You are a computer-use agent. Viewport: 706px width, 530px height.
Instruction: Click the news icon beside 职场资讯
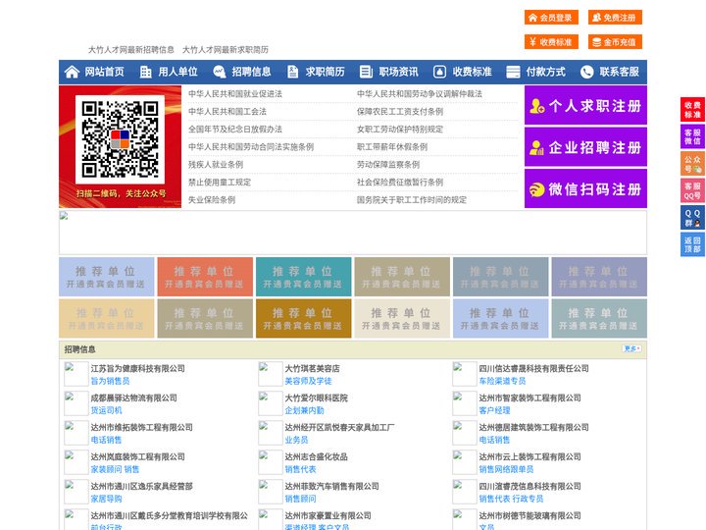366,72
